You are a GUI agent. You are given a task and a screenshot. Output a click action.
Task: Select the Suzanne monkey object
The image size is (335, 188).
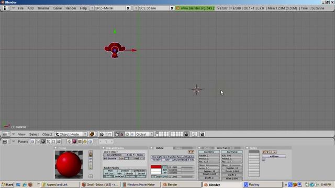(115, 50)
